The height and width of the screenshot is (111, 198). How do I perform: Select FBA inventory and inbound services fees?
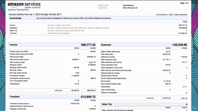click(116, 70)
